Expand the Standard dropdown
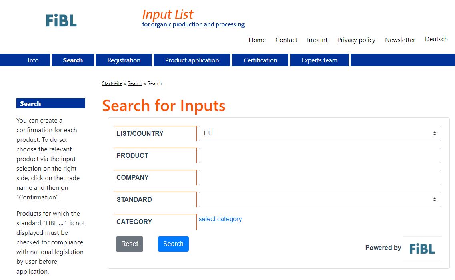Image resolution: width=455 pixels, height=280 pixels. (x=320, y=199)
